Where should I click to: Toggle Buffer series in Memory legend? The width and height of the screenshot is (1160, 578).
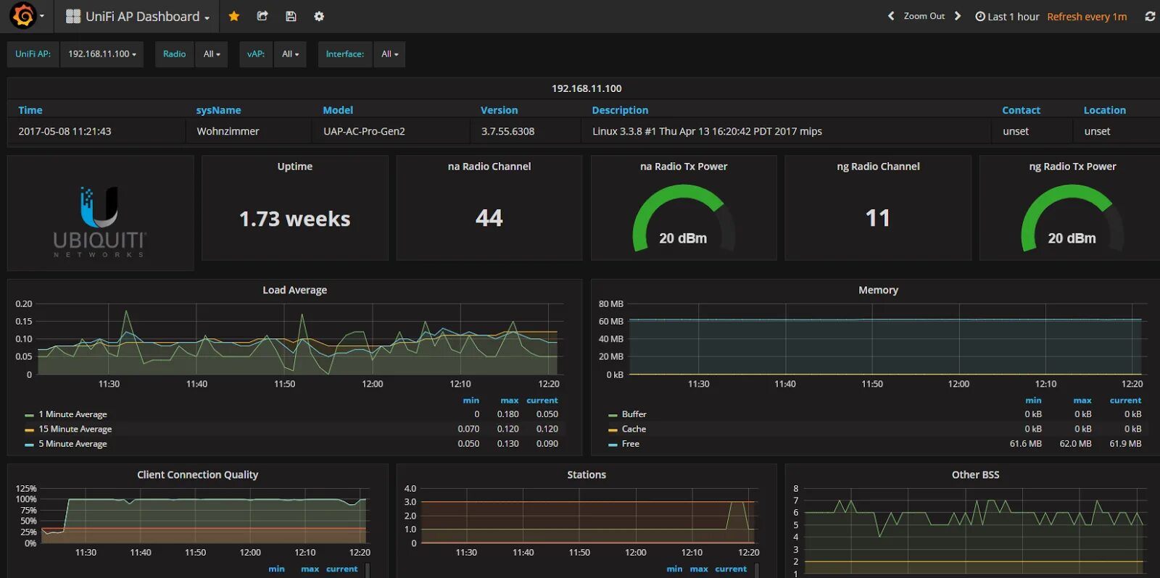[x=634, y=414]
